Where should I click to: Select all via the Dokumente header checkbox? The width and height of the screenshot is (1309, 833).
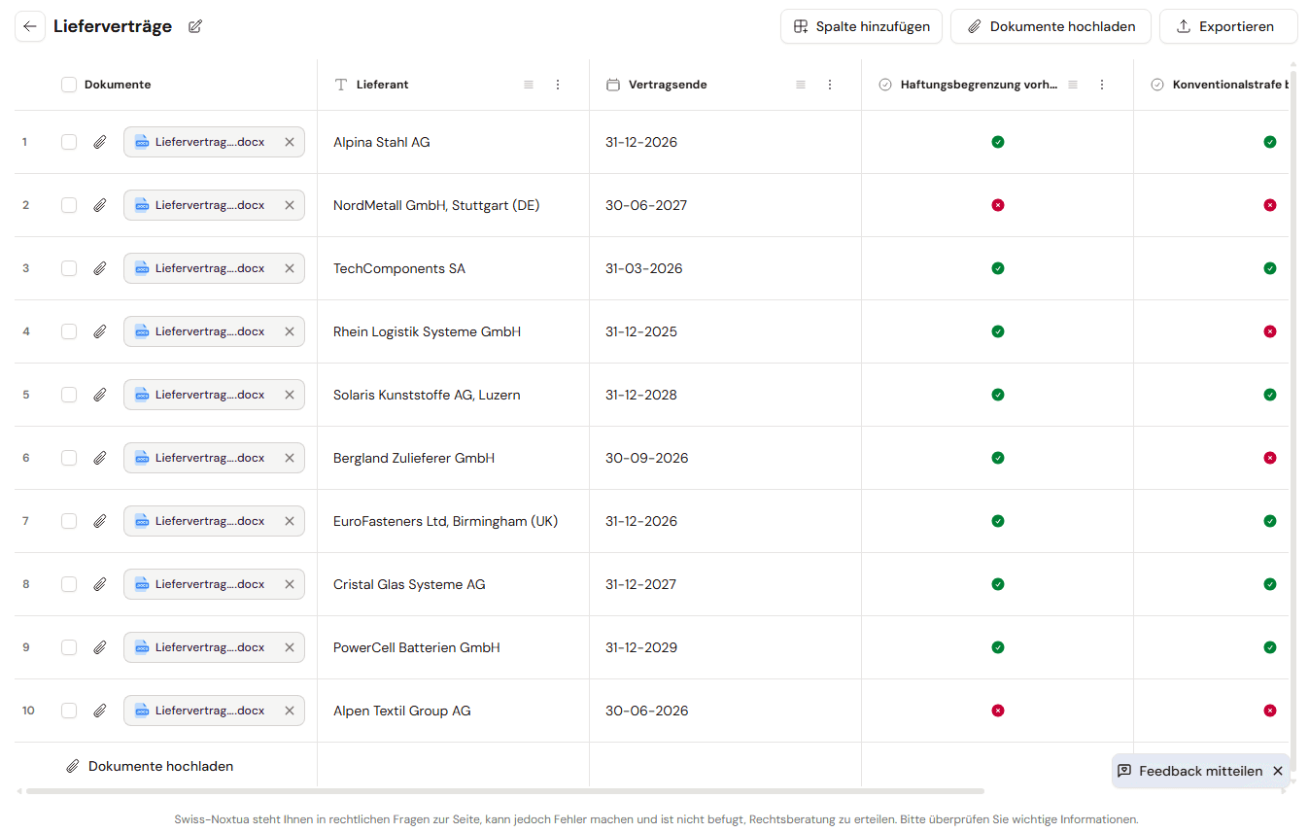[69, 85]
